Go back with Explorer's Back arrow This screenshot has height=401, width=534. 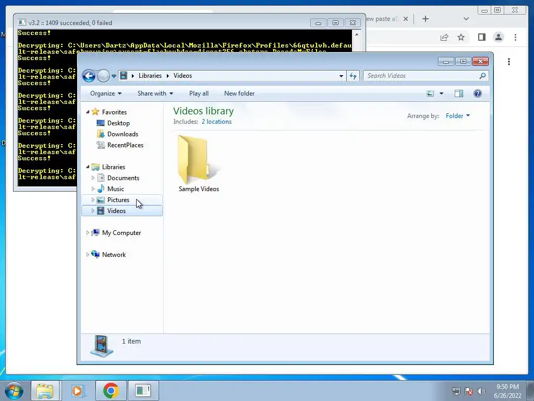(89, 76)
